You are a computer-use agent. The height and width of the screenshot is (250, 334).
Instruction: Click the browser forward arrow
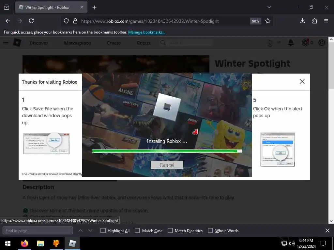[19, 21]
